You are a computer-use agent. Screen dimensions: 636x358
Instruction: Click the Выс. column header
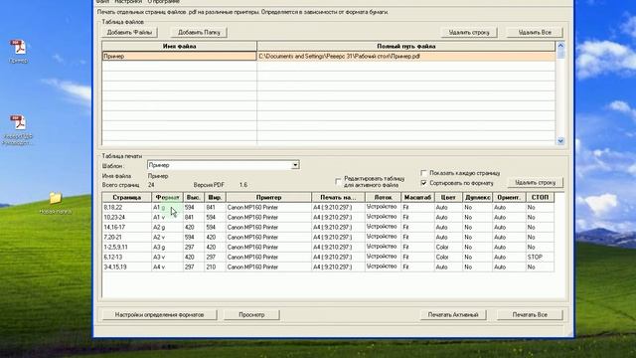click(194, 197)
